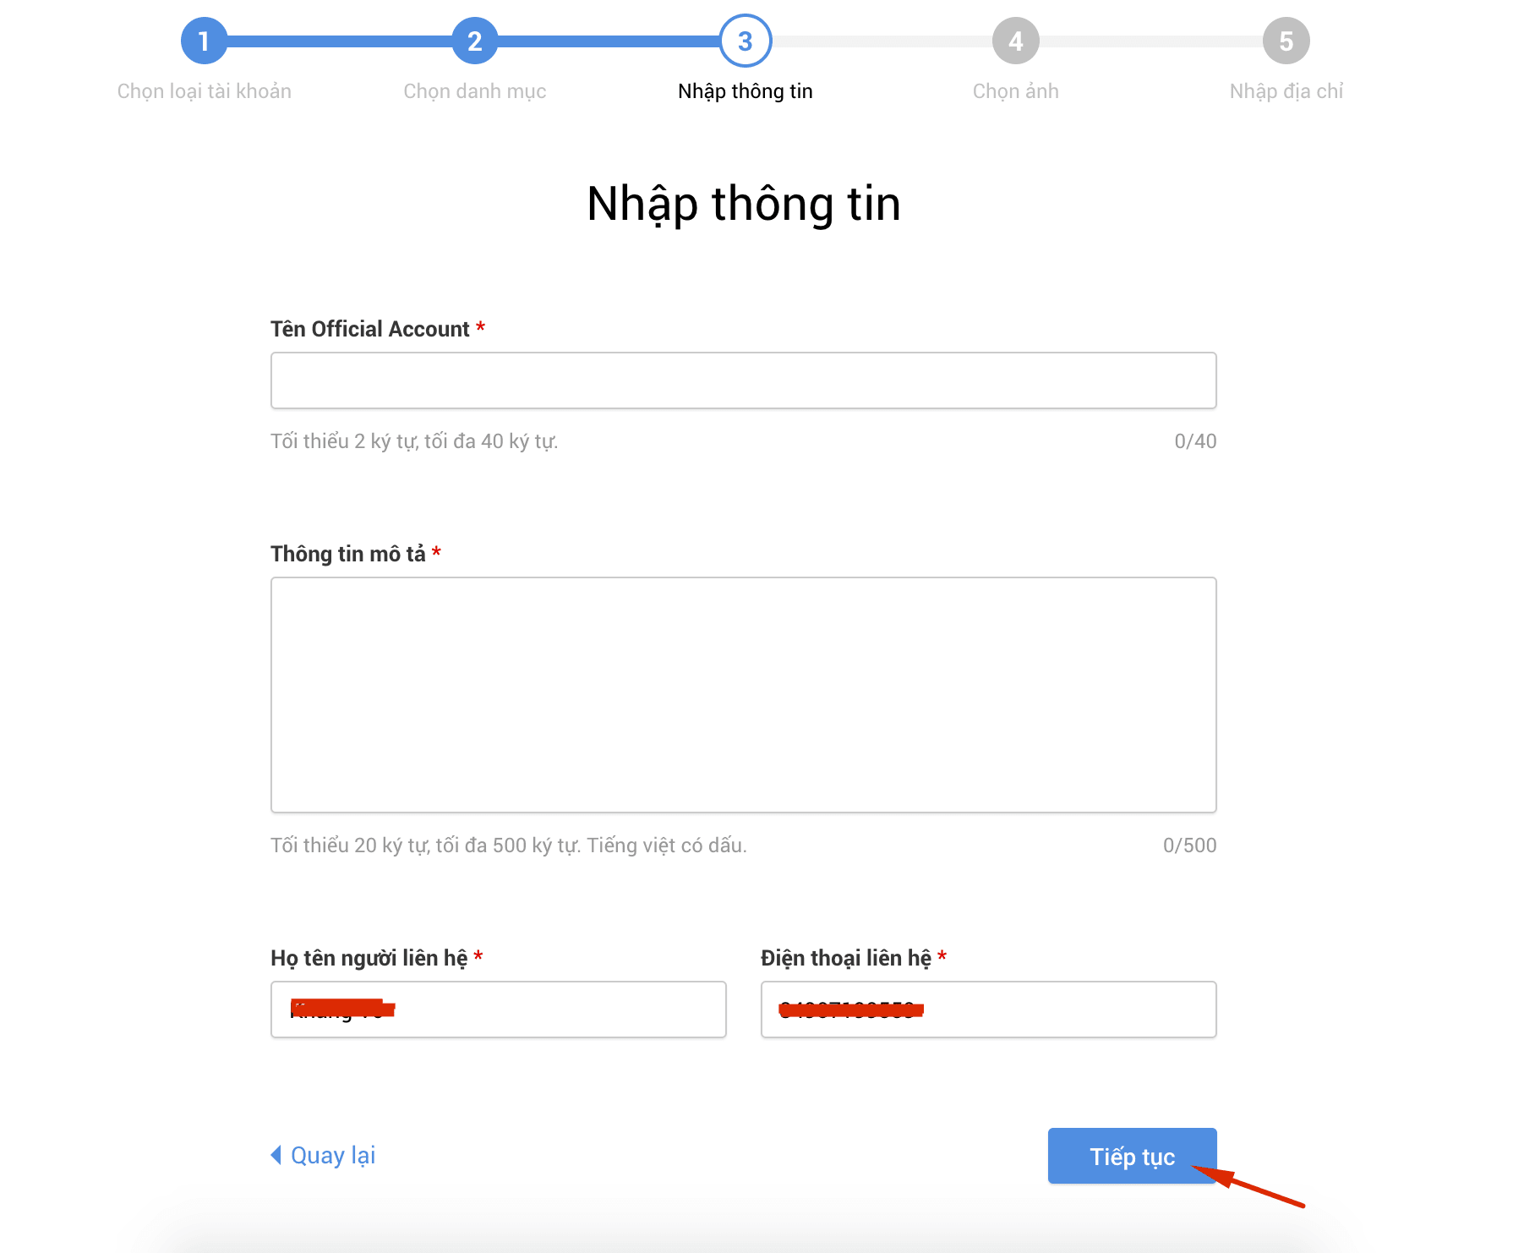Image resolution: width=1513 pixels, height=1253 pixels.
Task: Click the Họ tên người liên hệ field
Action: [498, 1010]
